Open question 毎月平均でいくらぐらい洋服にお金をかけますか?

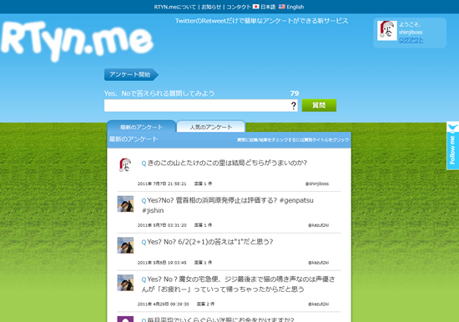(x=220, y=319)
